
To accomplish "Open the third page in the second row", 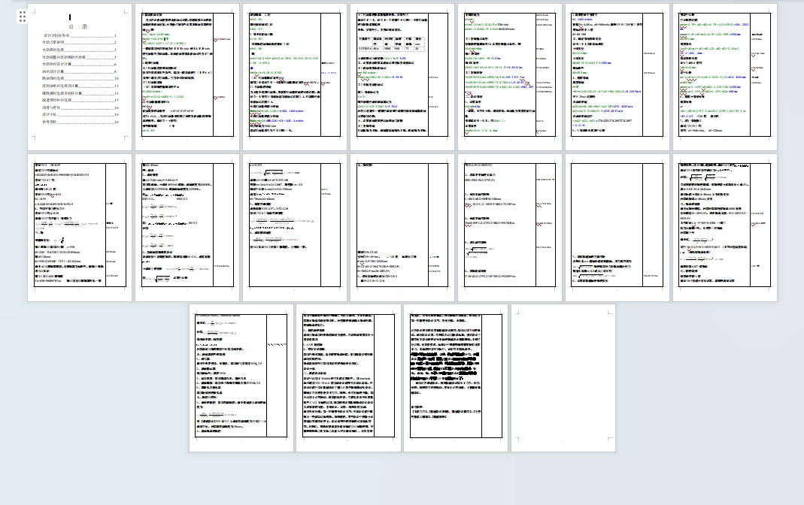I will click(x=295, y=228).
